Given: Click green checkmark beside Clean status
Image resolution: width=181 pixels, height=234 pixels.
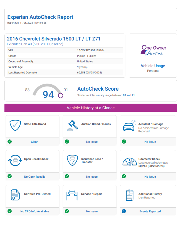Looking at the screenshot, I should click(x=9, y=142).
